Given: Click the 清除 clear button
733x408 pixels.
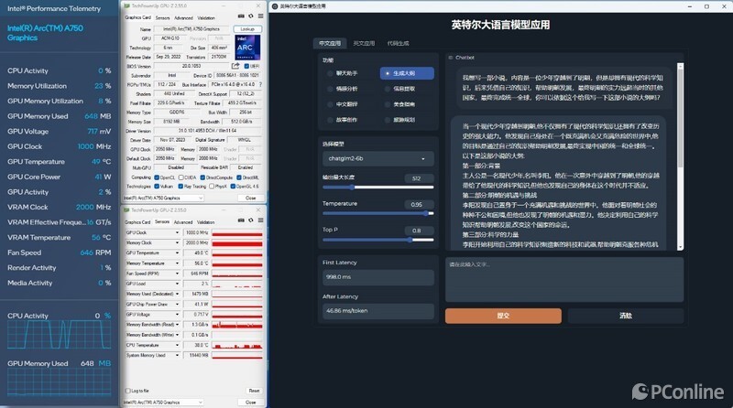Looking at the screenshot, I should point(626,316).
